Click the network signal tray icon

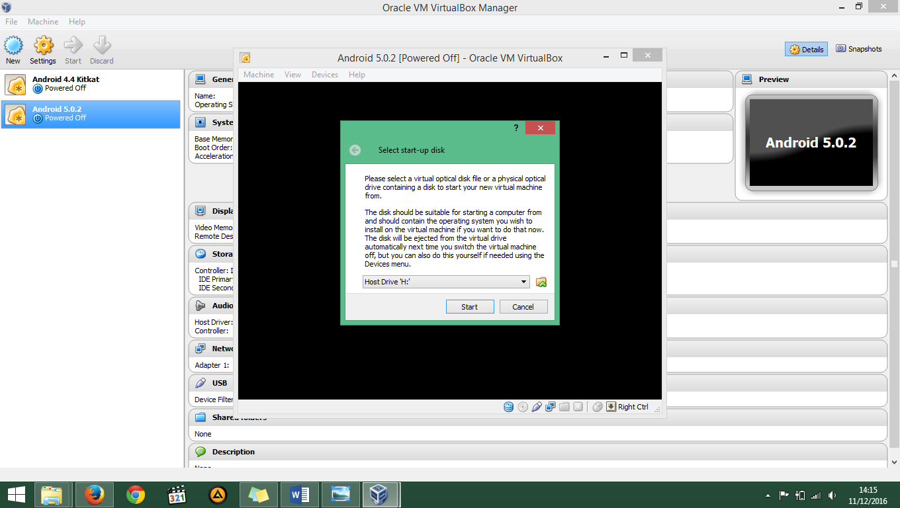(x=816, y=495)
